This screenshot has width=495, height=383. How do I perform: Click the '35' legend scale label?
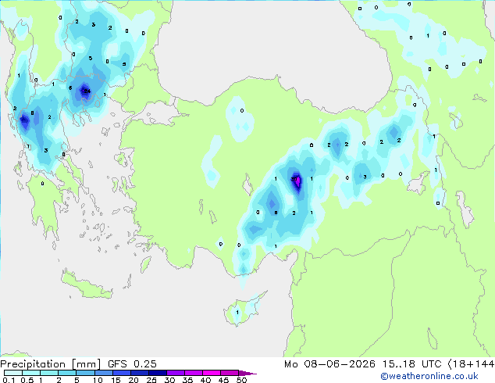pyautogui.click(x=187, y=380)
